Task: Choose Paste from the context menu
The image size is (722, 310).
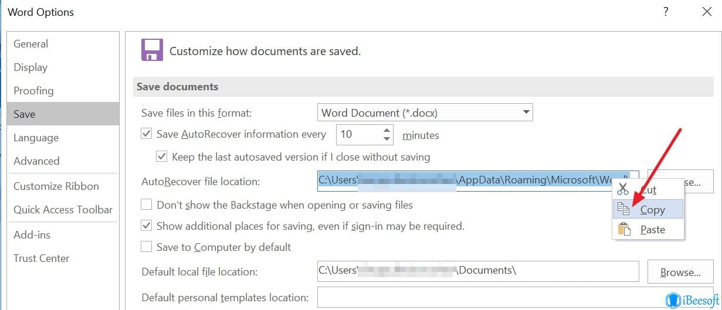Action: pos(648,229)
